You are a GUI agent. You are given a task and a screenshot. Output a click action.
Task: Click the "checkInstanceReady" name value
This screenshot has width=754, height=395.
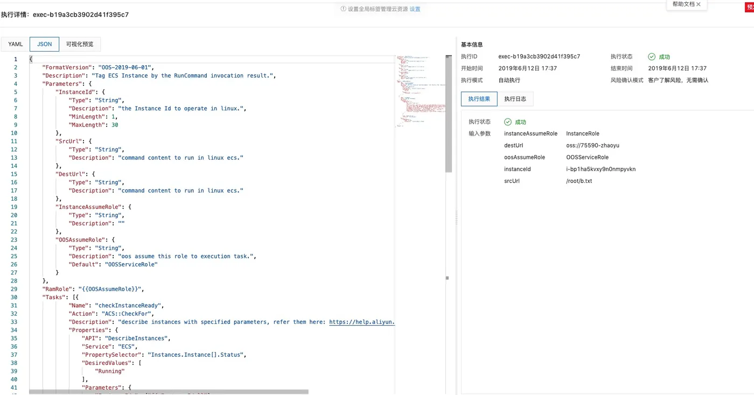point(129,306)
